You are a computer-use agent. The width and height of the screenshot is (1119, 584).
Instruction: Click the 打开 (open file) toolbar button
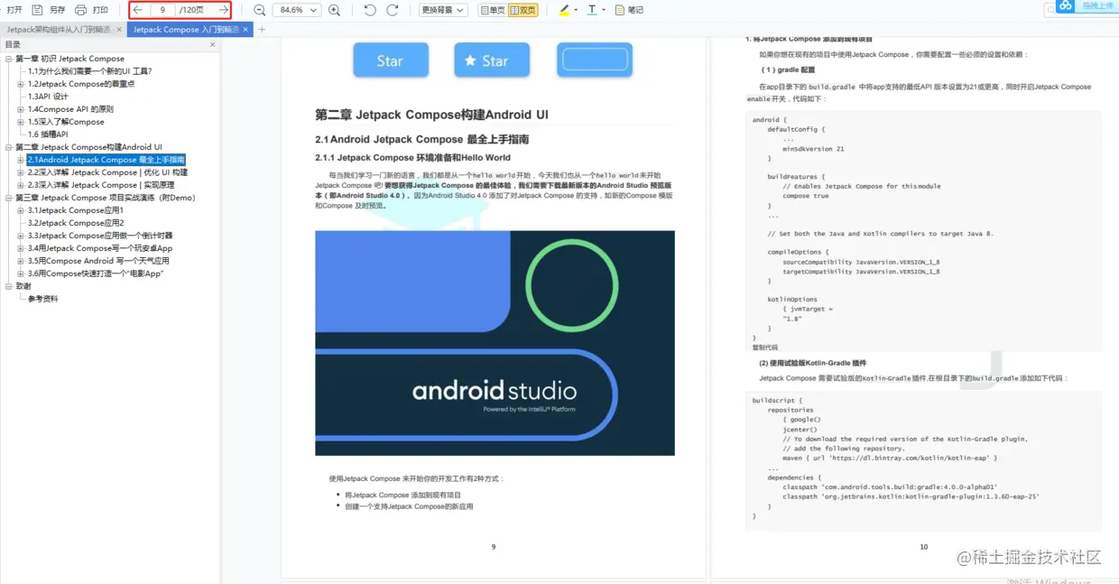point(14,10)
